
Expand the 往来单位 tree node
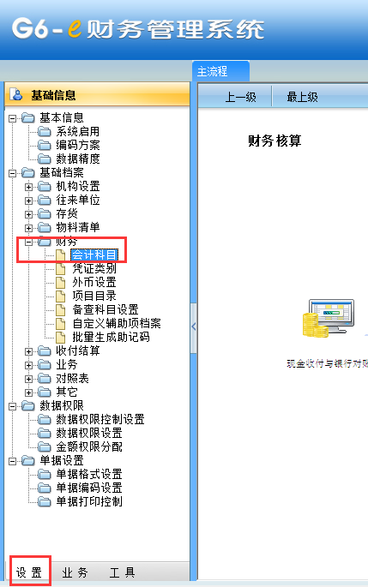click(28, 201)
